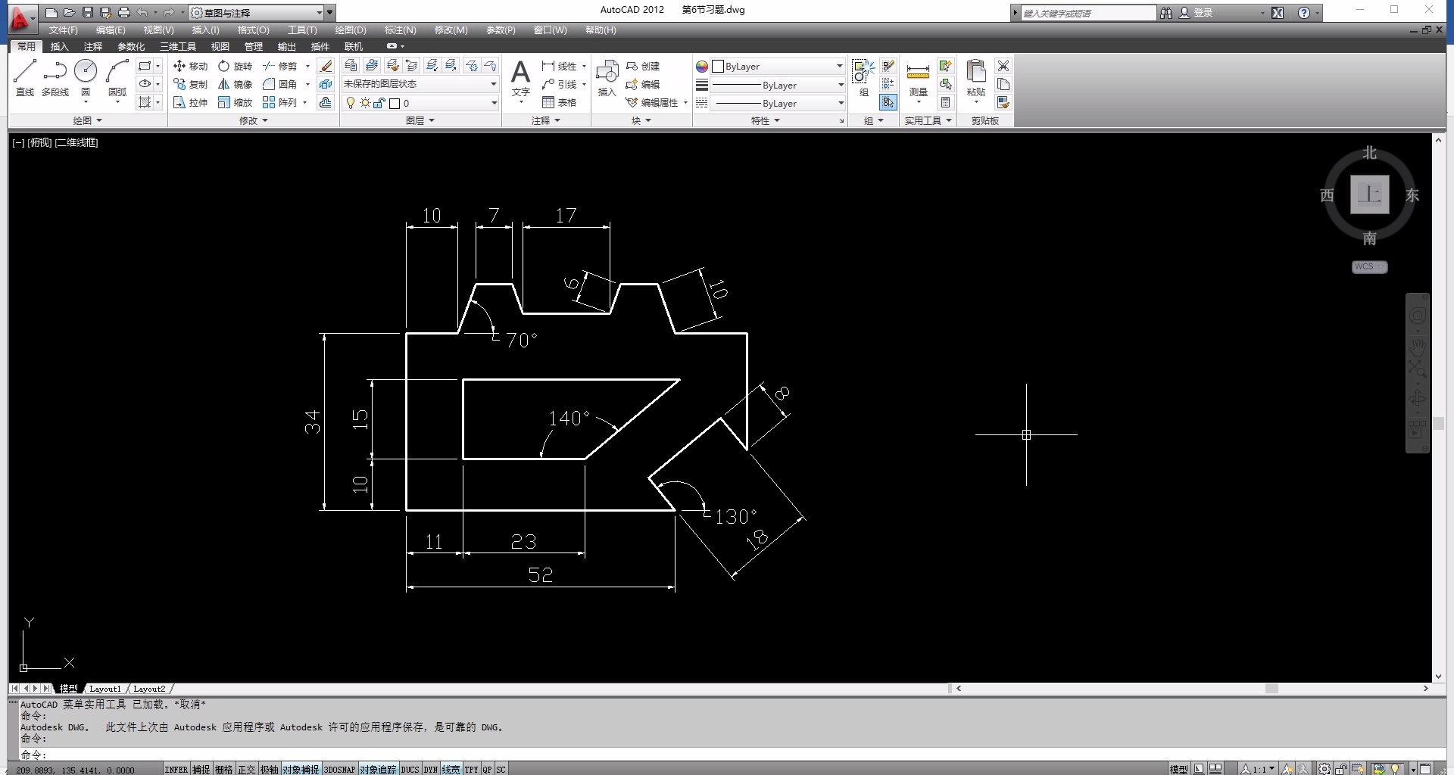Switch to the Layout1 tab
The width and height of the screenshot is (1454, 775).
tap(105, 689)
